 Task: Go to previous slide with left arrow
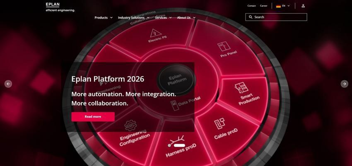(8, 84)
